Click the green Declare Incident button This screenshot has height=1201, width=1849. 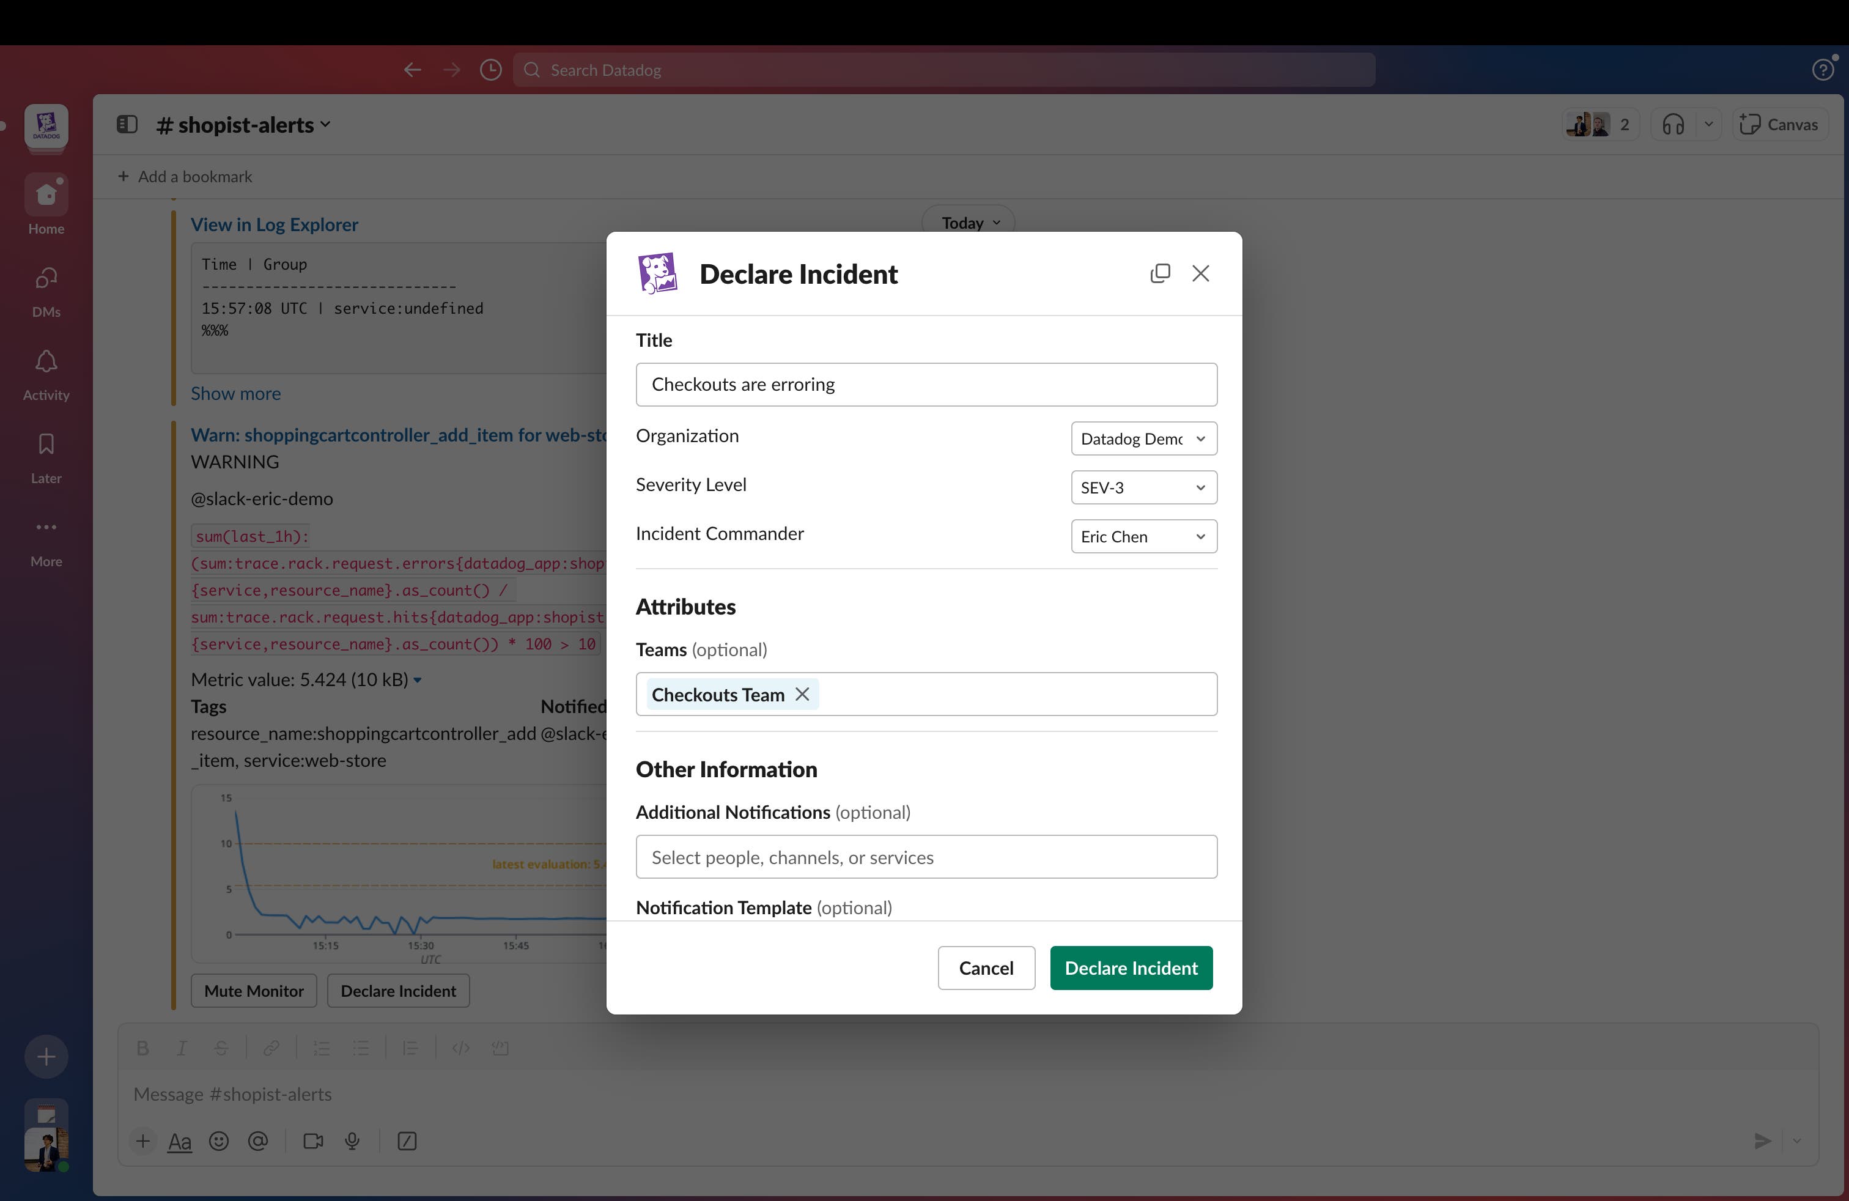tap(1131, 968)
